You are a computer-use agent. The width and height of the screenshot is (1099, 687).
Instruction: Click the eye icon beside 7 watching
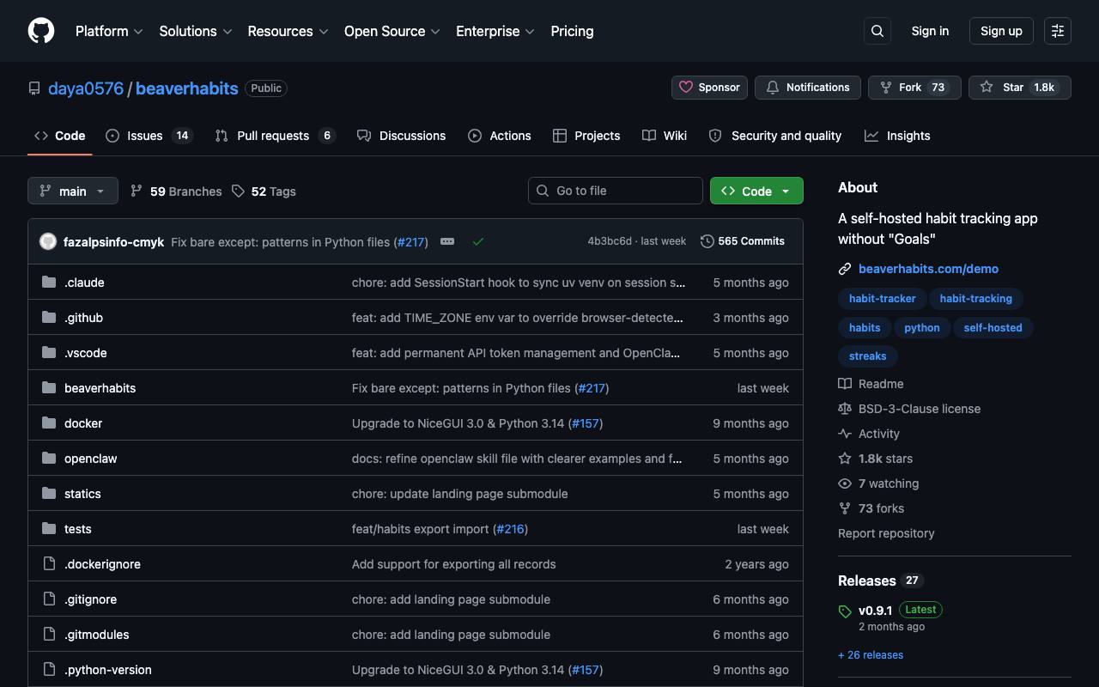845,483
